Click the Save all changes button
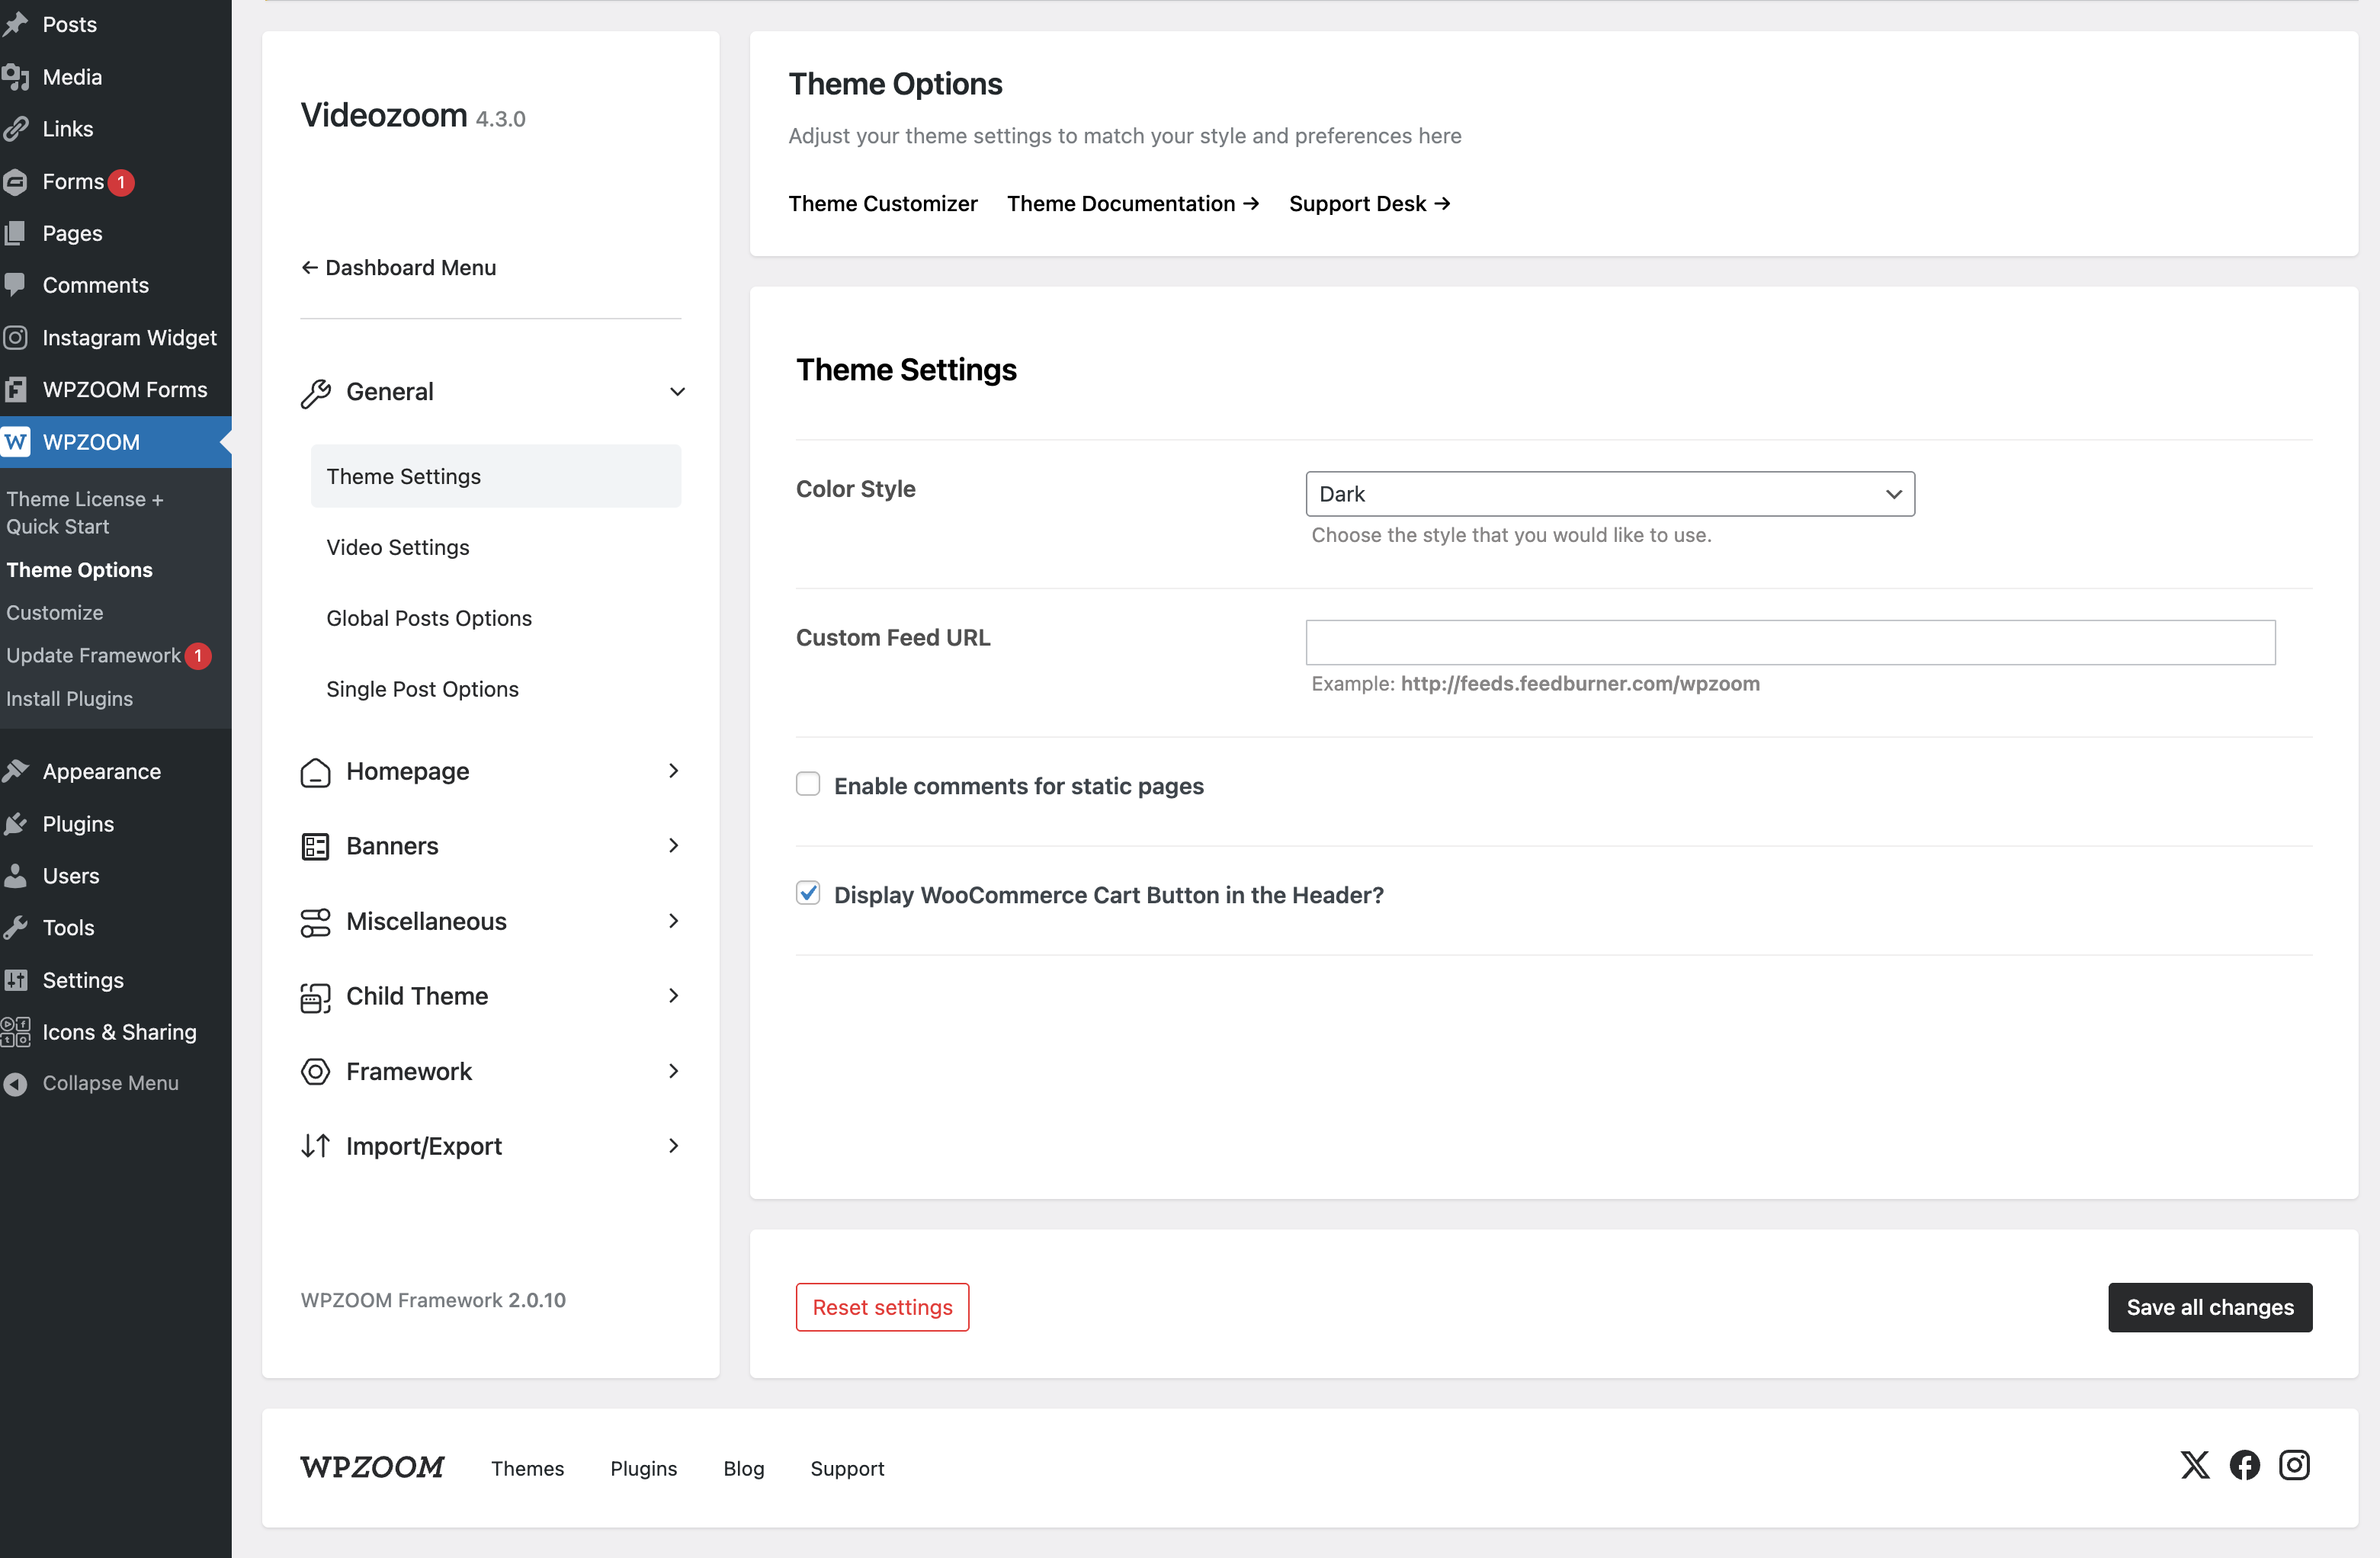Image resolution: width=2380 pixels, height=1558 pixels. click(x=2209, y=1307)
